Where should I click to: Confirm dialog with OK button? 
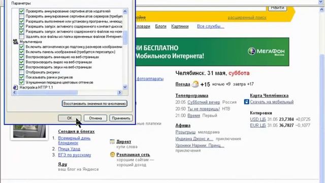point(70,118)
